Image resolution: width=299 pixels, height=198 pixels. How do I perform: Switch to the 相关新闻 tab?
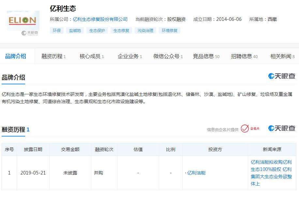point(282,56)
